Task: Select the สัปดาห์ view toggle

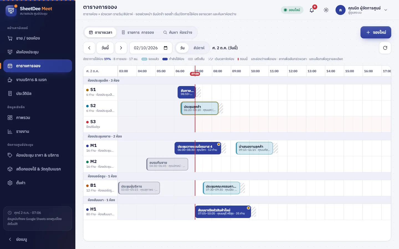Action: [199, 48]
